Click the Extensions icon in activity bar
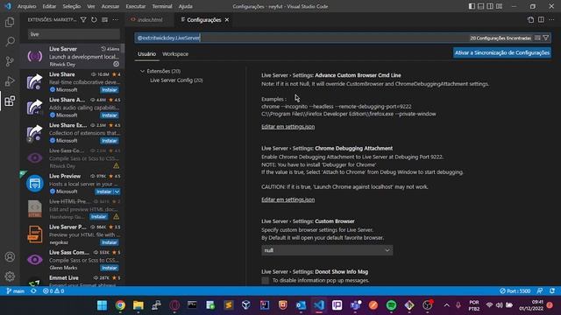 pyautogui.click(x=10, y=101)
